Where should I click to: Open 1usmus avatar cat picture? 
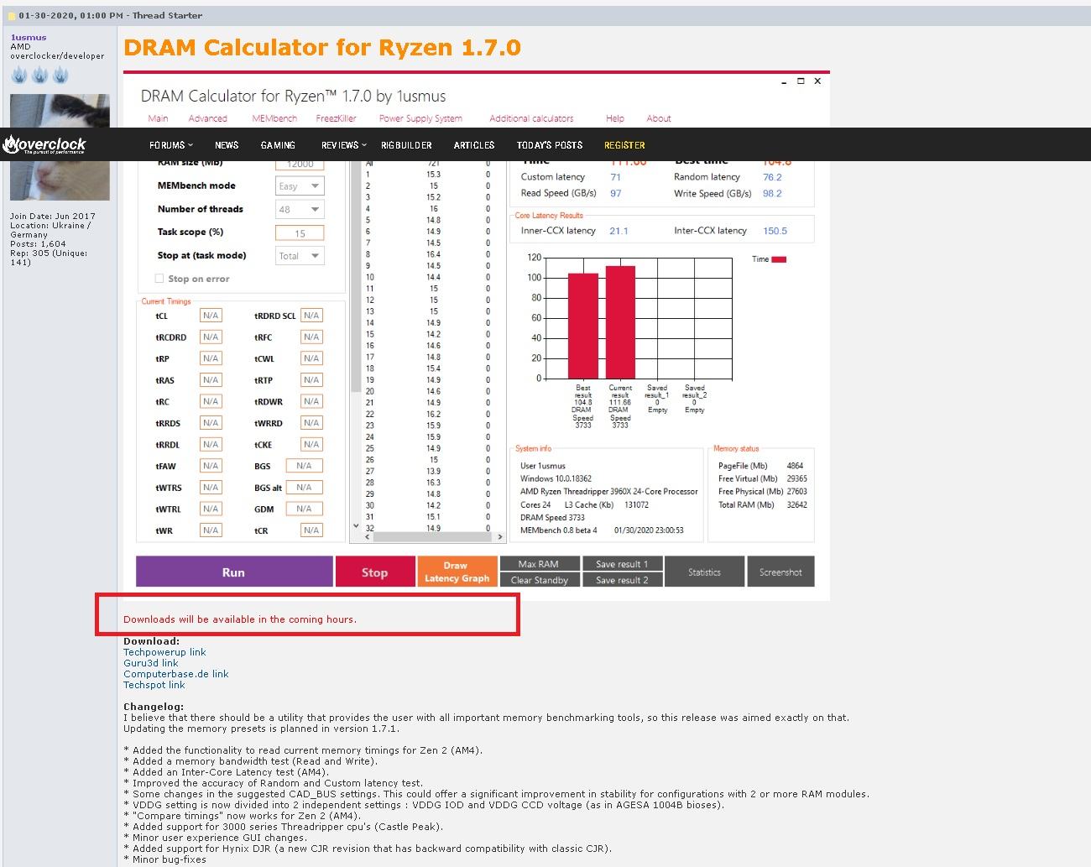click(x=60, y=147)
